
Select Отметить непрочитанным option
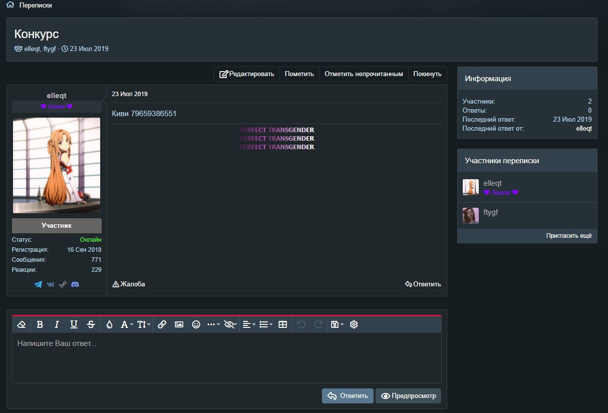pyautogui.click(x=364, y=74)
